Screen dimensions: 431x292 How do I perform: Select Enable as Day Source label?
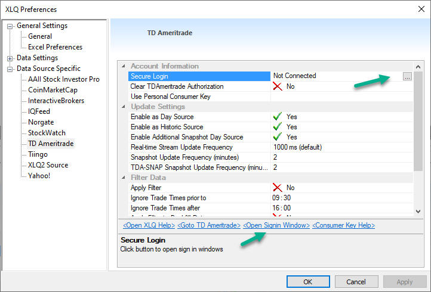tap(162, 117)
